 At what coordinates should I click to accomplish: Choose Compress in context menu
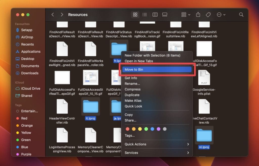coord(133,89)
